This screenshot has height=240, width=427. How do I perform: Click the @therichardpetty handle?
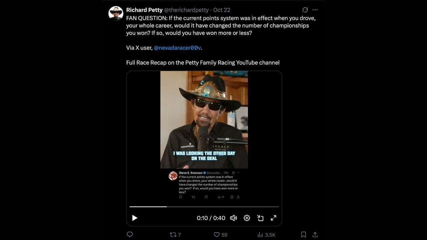click(x=186, y=10)
